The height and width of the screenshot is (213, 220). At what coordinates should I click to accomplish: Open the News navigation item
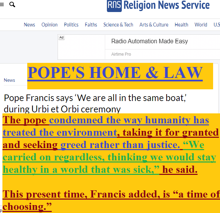click(29, 25)
